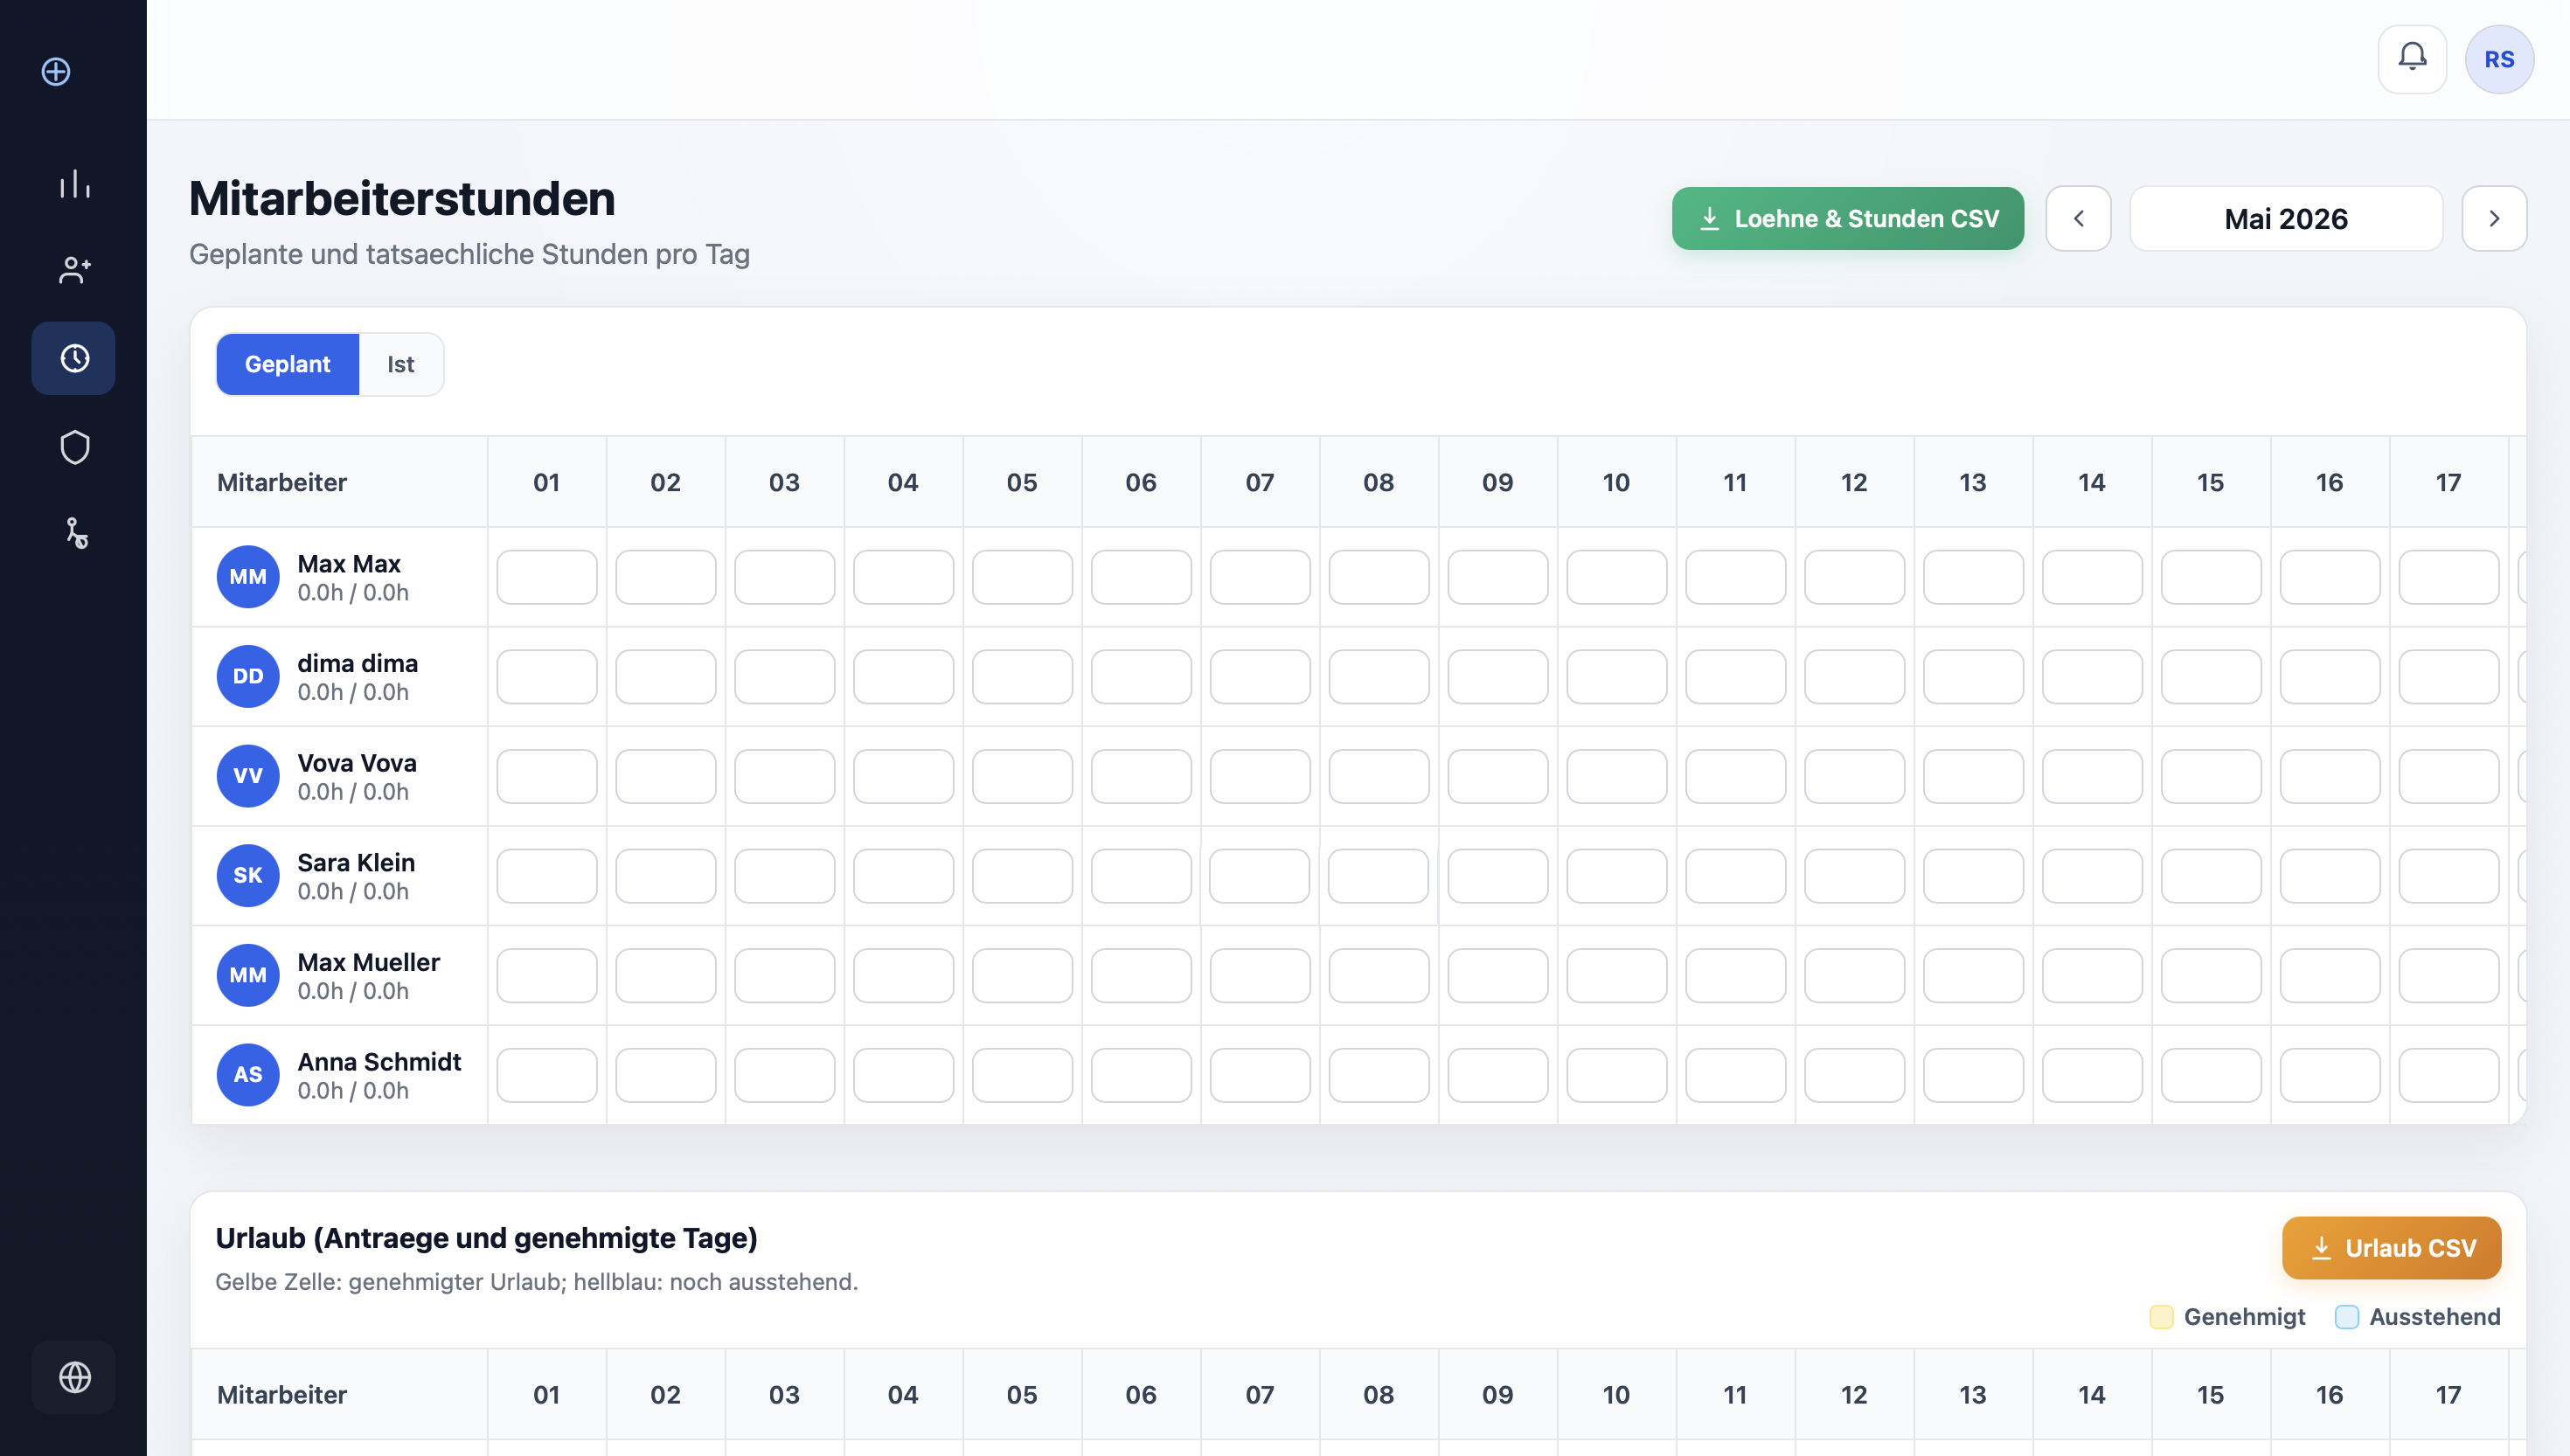Click day 06 header in Urlaub table
Image resolution: width=2570 pixels, height=1456 pixels.
pyautogui.click(x=1141, y=1394)
